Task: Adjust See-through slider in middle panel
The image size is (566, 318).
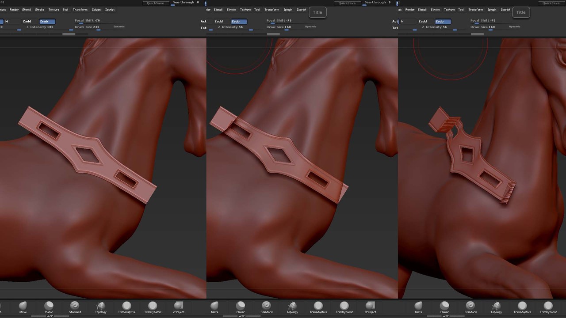Action: pyautogui.click(x=377, y=3)
